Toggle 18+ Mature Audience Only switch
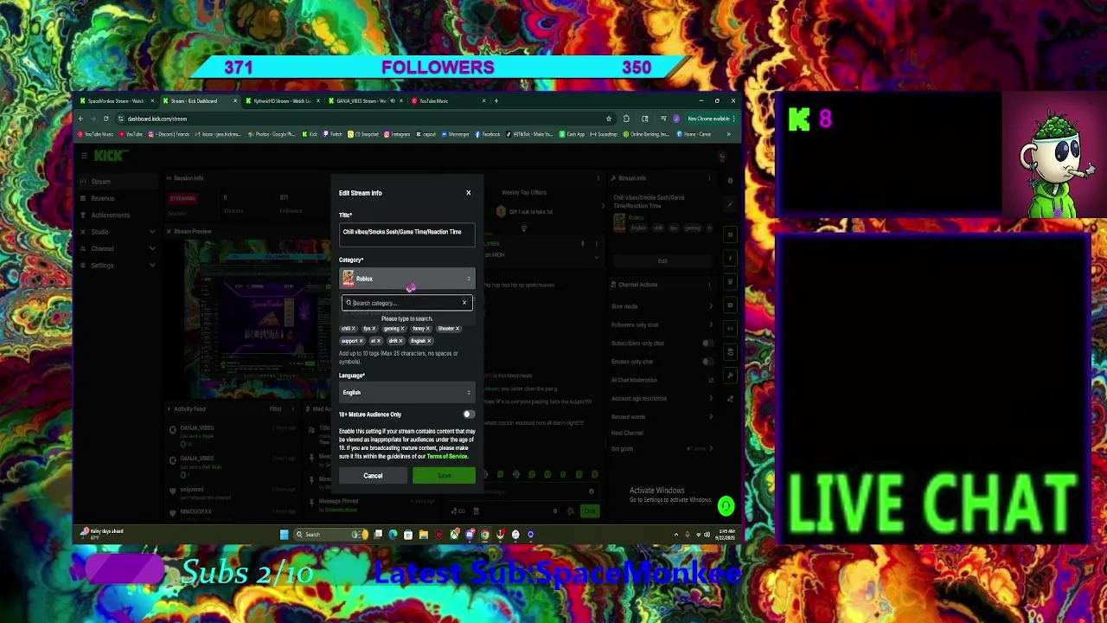The height and width of the screenshot is (623, 1107). coord(468,414)
